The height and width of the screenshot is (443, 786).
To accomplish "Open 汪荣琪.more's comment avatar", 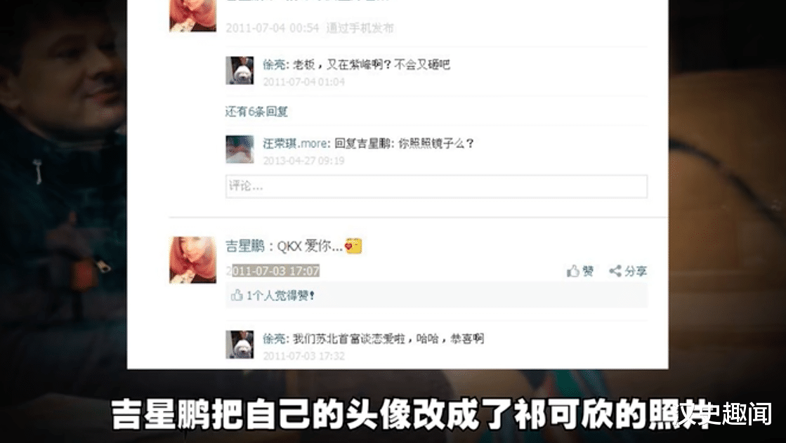I will coord(240,149).
